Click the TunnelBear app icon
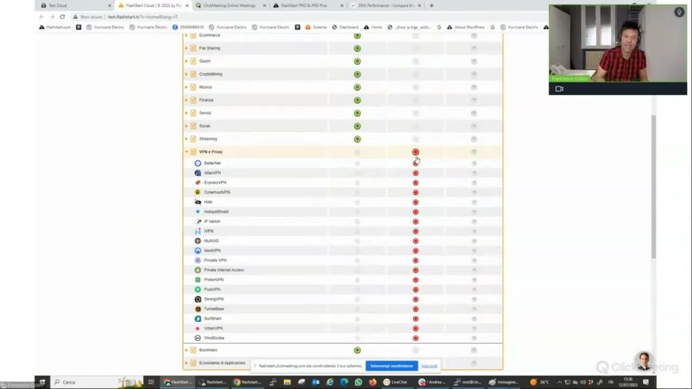The image size is (692, 389). [x=198, y=309]
